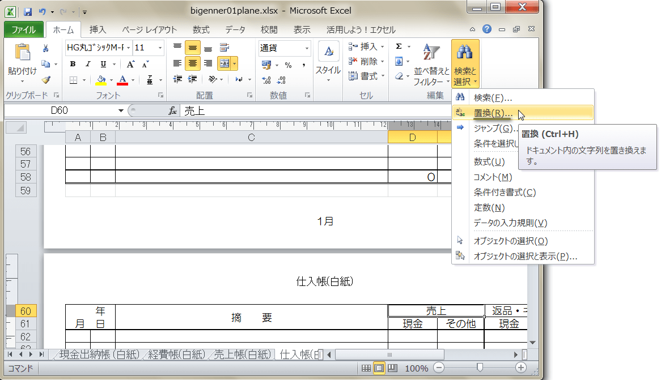
Task: Click the AutoSum sigma icon
Action: pyautogui.click(x=399, y=46)
